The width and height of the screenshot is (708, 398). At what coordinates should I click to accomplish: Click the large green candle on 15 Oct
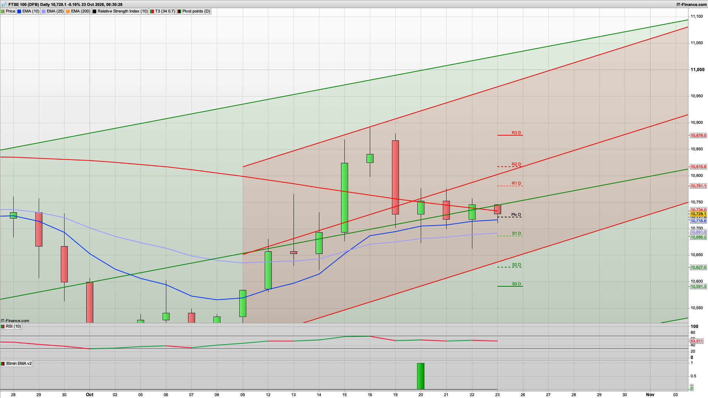344,198
